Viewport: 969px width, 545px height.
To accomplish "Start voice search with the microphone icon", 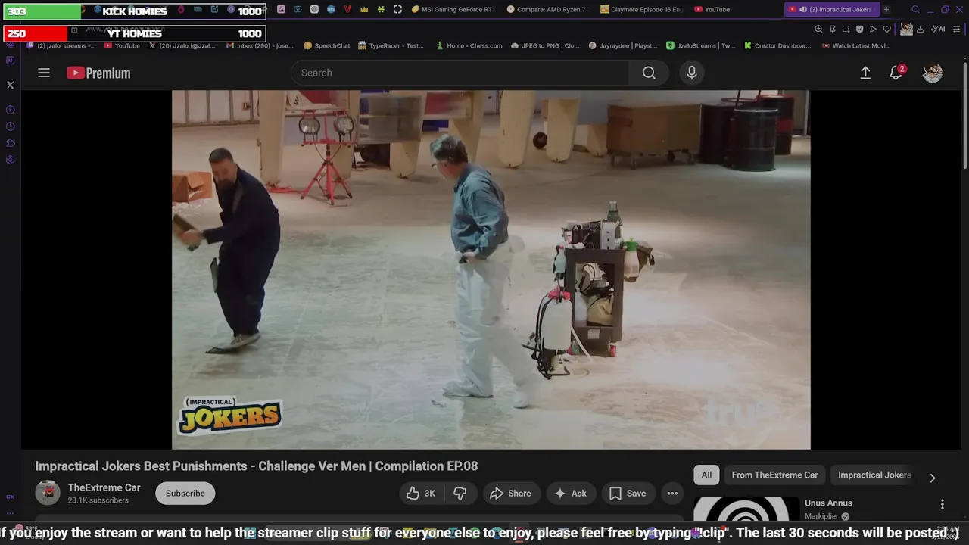I will (x=691, y=73).
